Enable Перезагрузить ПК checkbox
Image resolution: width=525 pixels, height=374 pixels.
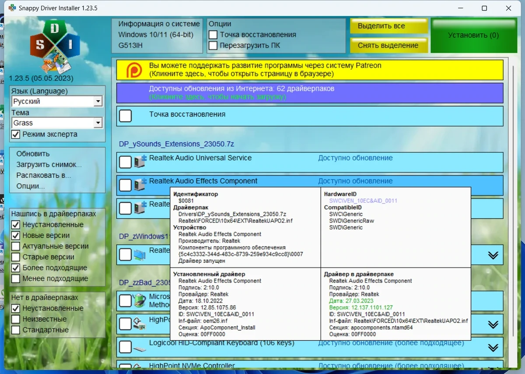click(x=213, y=45)
